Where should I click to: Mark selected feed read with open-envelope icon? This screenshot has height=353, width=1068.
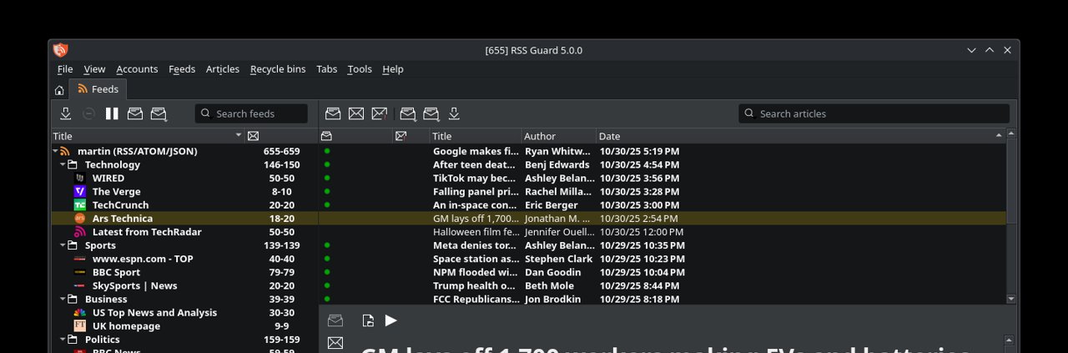[x=135, y=113]
